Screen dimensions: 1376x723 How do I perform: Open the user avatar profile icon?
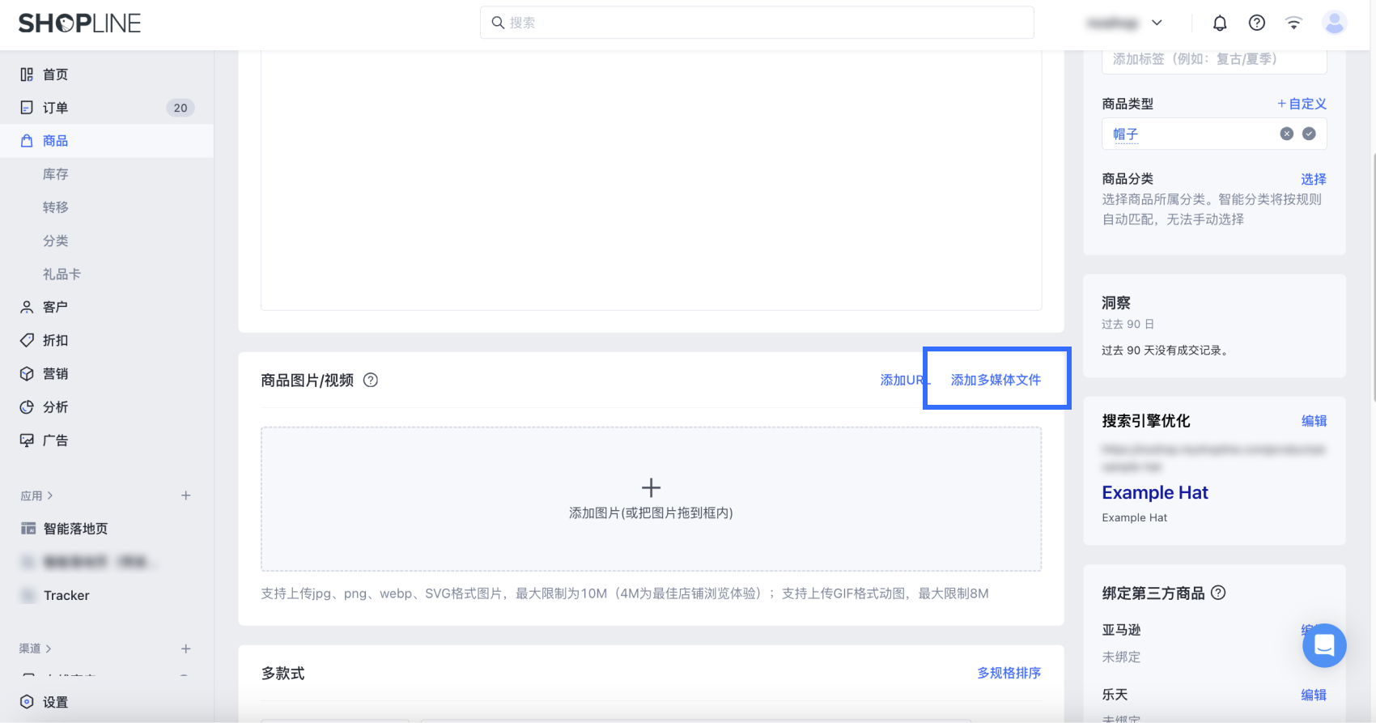click(1334, 23)
